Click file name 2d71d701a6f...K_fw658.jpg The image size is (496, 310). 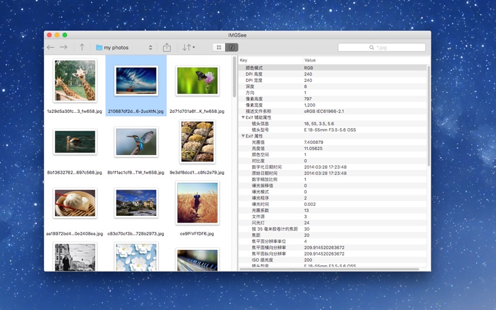click(x=197, y=112)
